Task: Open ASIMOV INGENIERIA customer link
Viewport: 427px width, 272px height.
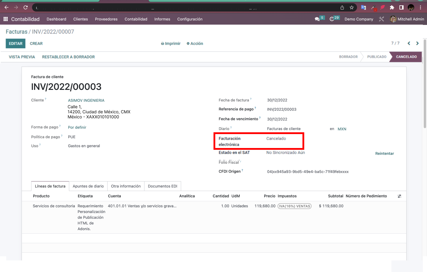Action: click(86, 100)
